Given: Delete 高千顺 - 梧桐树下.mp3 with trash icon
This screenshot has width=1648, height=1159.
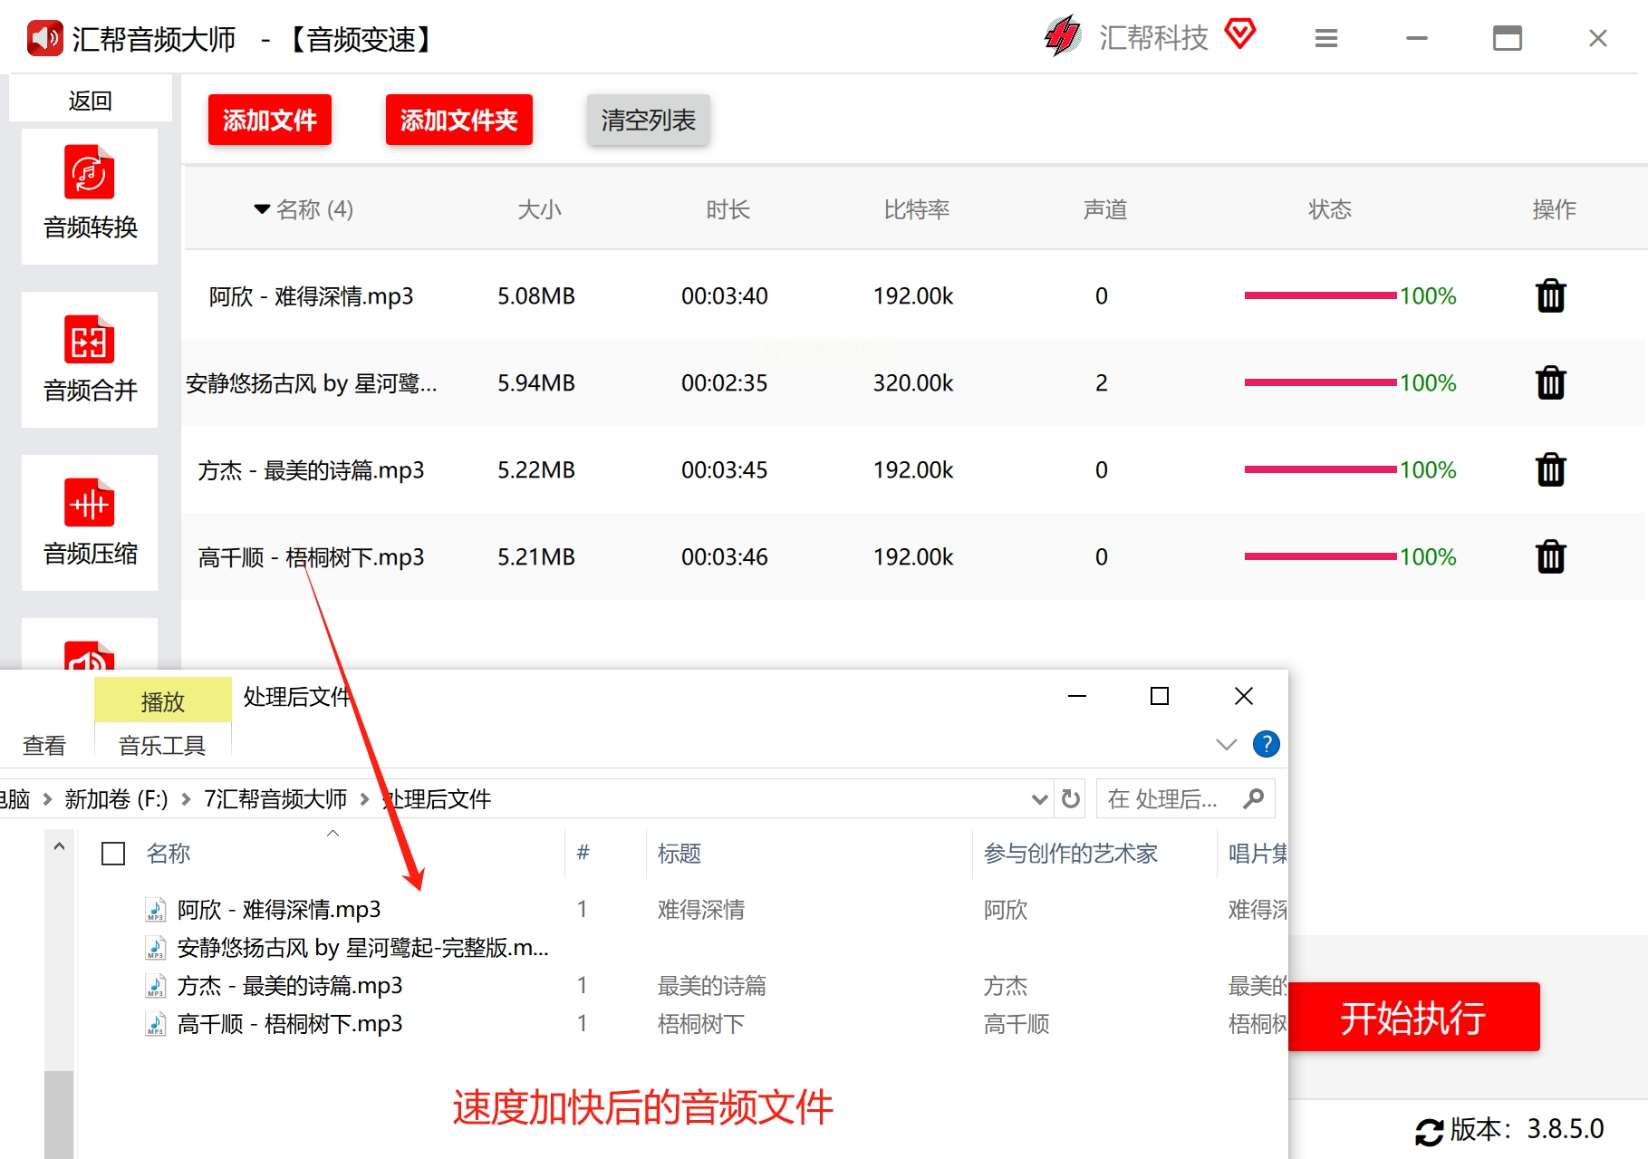Looking at the screenshot, I should tap(1550, 557).
